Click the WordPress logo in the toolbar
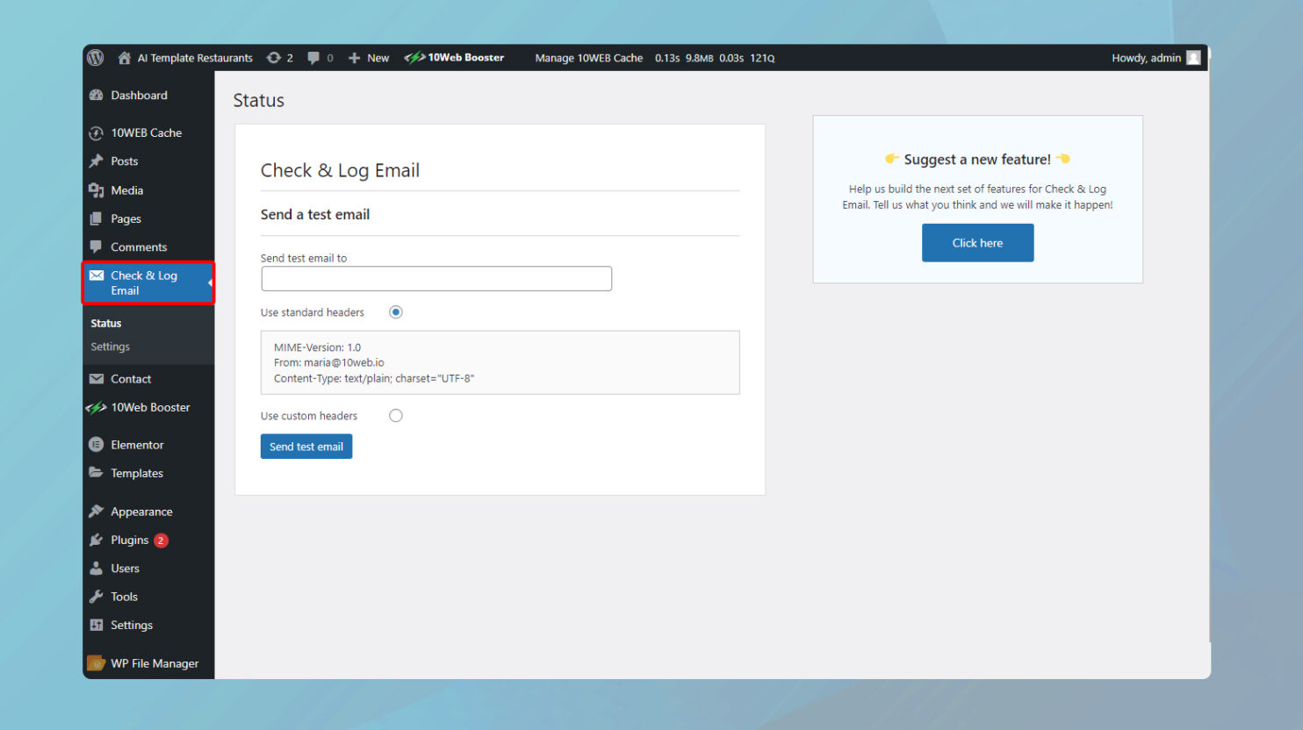 coord(95,58)
